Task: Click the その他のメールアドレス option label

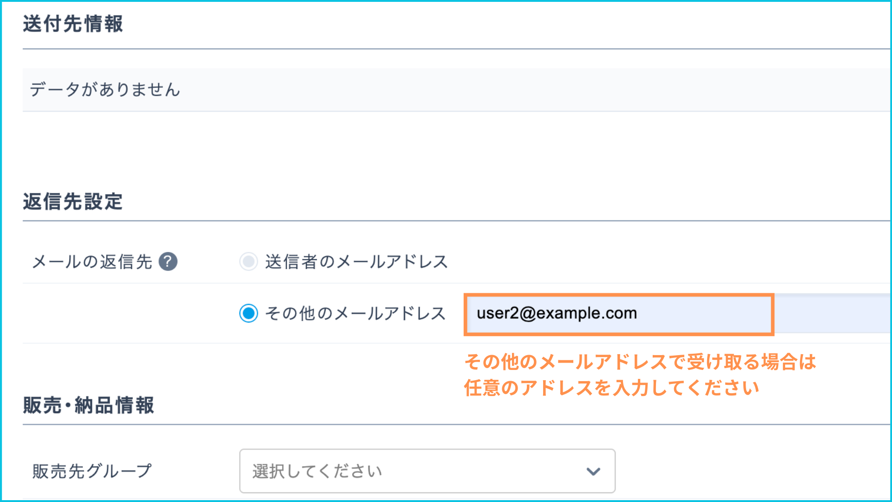Action: [x=355, y=313]
